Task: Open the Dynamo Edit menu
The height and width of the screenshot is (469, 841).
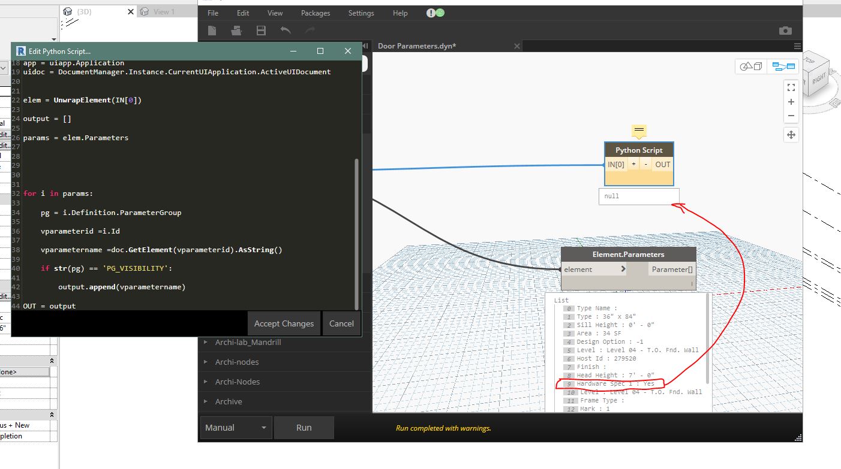Action: pyautogui.click(x=243, y=13)
